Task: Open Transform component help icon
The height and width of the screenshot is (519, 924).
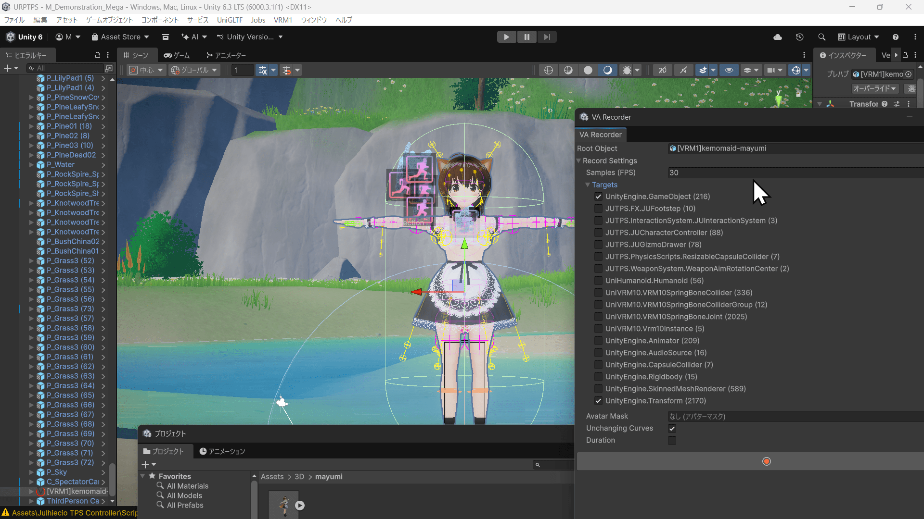Action: click(x=885, y=104)
